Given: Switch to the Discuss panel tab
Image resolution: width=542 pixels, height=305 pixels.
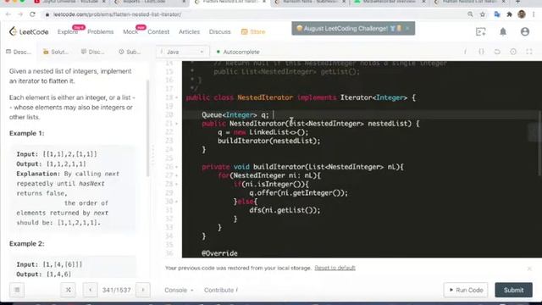Looking at the screenshot, I should [x=92, y=52].
